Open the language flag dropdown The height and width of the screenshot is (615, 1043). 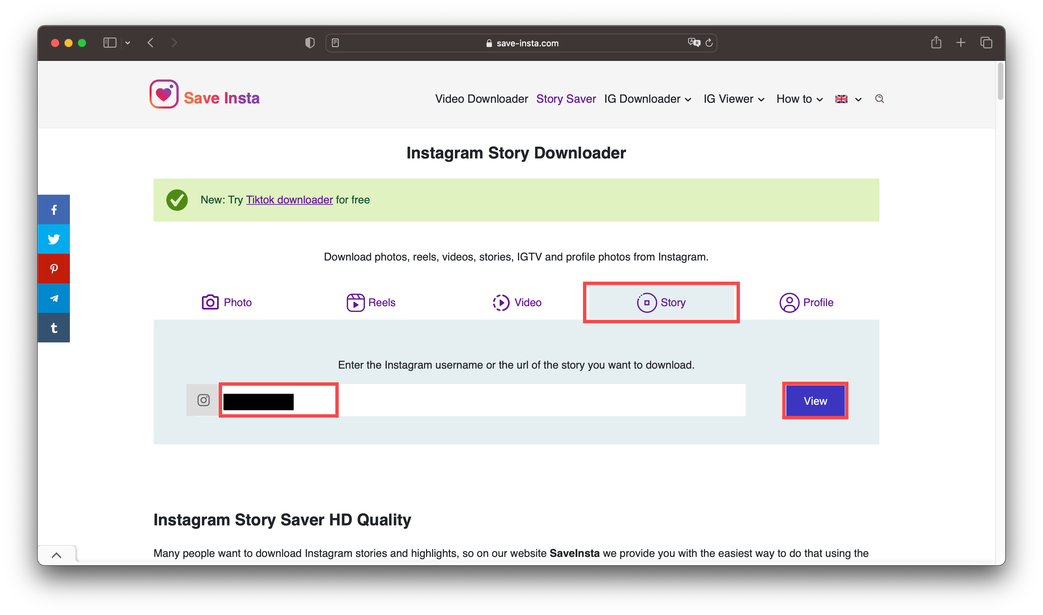pos(848,99)
